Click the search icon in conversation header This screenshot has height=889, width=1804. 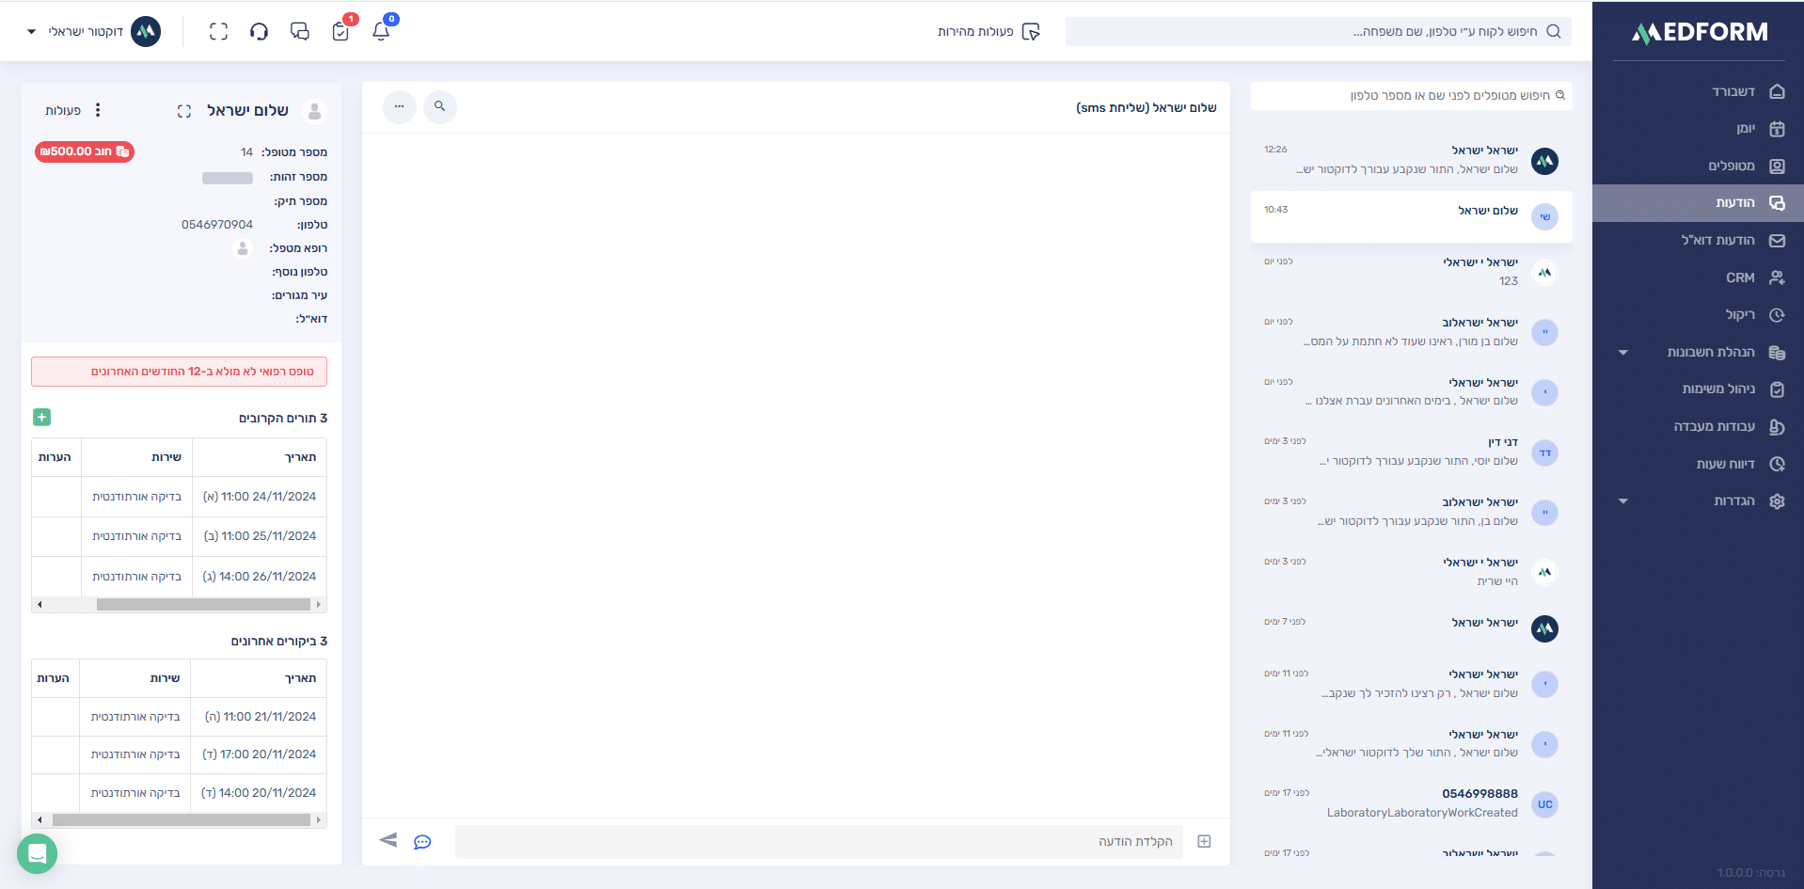pyautogui.click(x=439, y=106)
